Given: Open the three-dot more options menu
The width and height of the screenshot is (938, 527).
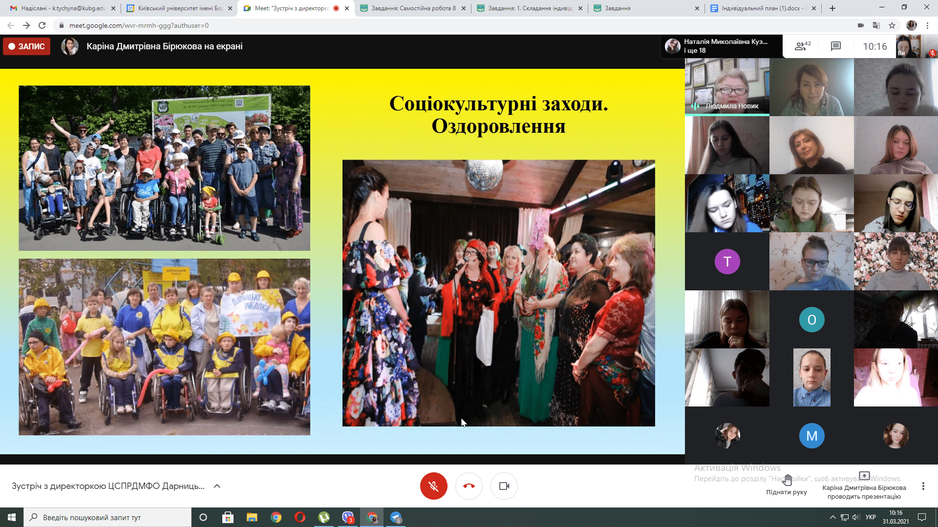Looking at the screenshot, I should (923, 486).
